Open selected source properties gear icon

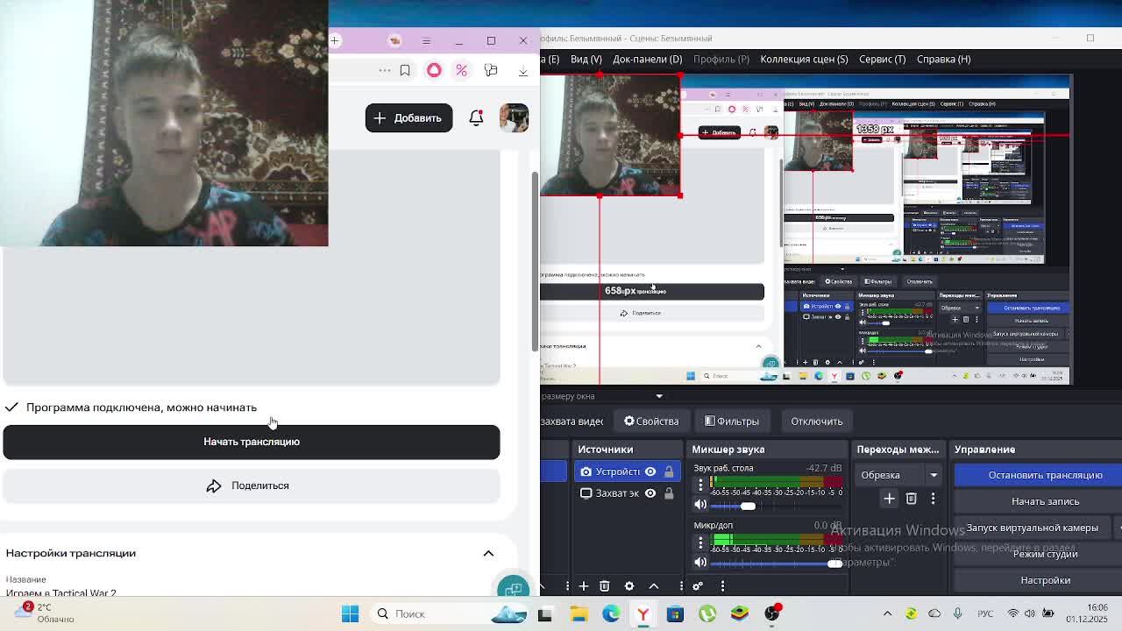629,585
